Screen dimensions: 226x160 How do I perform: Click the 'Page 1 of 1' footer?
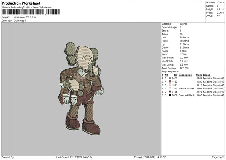218,157
